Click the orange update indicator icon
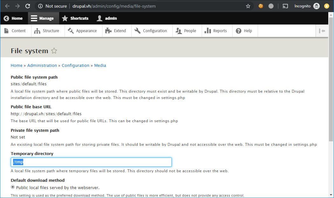Viewport: 334px width, 198px height. tap(327, 6)
